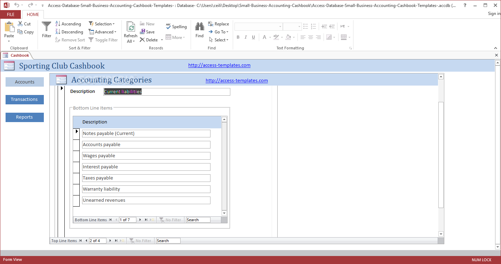Expand the Paste options arrow
Image resolution: width=501 pixels, height=264 pixels.
point(9,41)
